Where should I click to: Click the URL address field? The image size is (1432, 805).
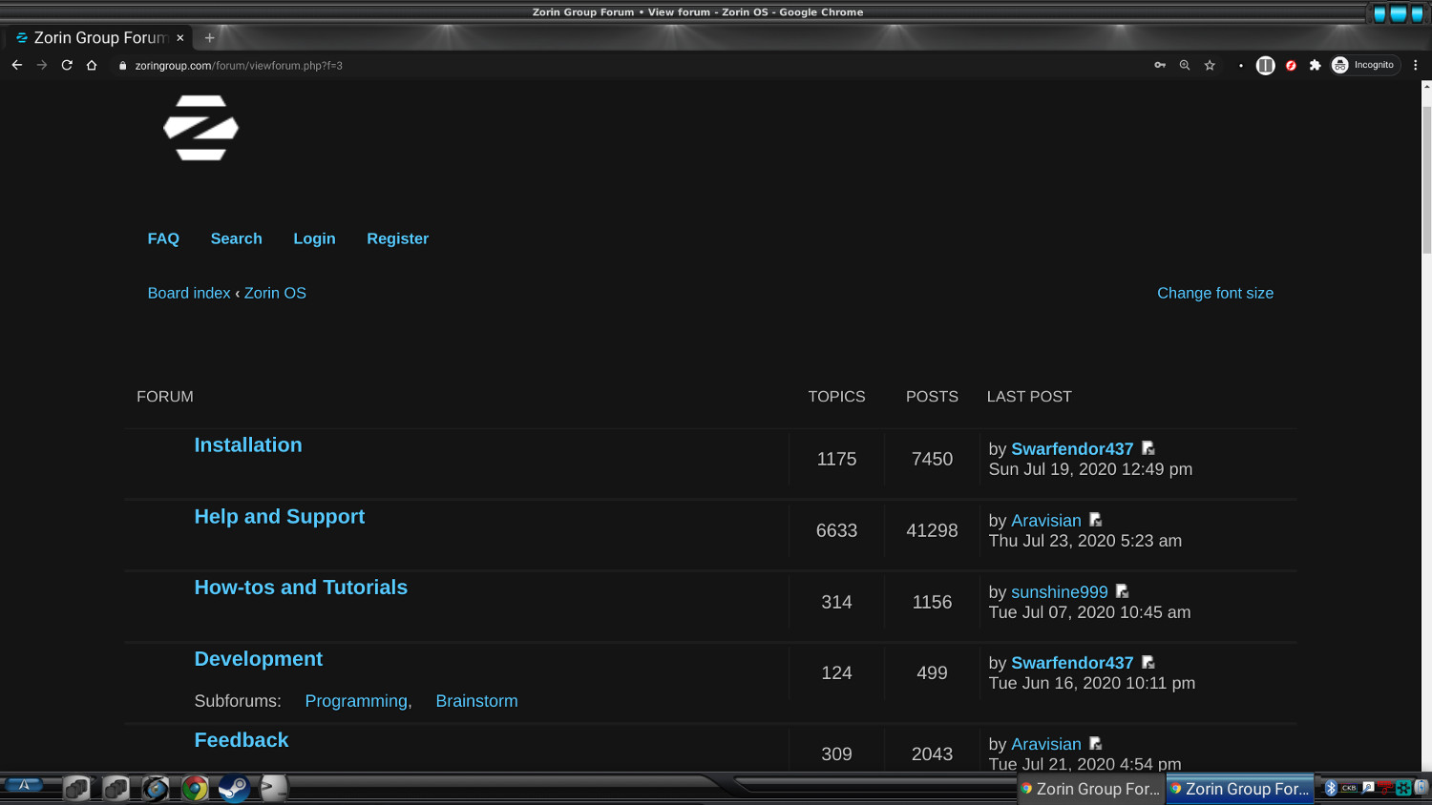click(x=573, y=66)
